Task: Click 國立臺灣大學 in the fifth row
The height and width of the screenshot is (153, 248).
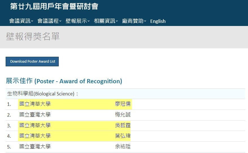Action: [x=35, y=147]
